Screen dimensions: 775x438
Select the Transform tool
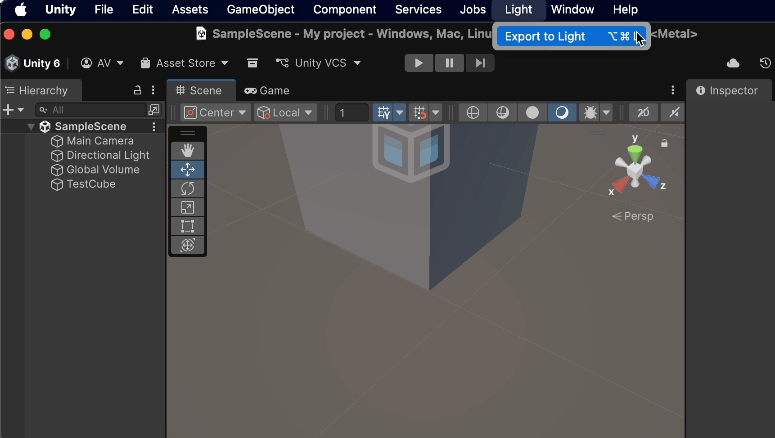click(188, 245)
